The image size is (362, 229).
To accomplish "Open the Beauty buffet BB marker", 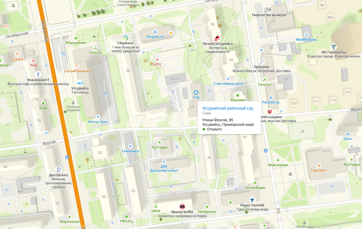I will coord(182,206).
